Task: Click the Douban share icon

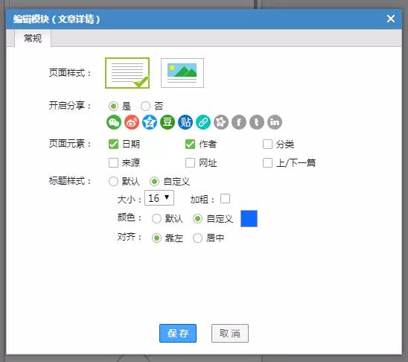Action: [168, 122]
